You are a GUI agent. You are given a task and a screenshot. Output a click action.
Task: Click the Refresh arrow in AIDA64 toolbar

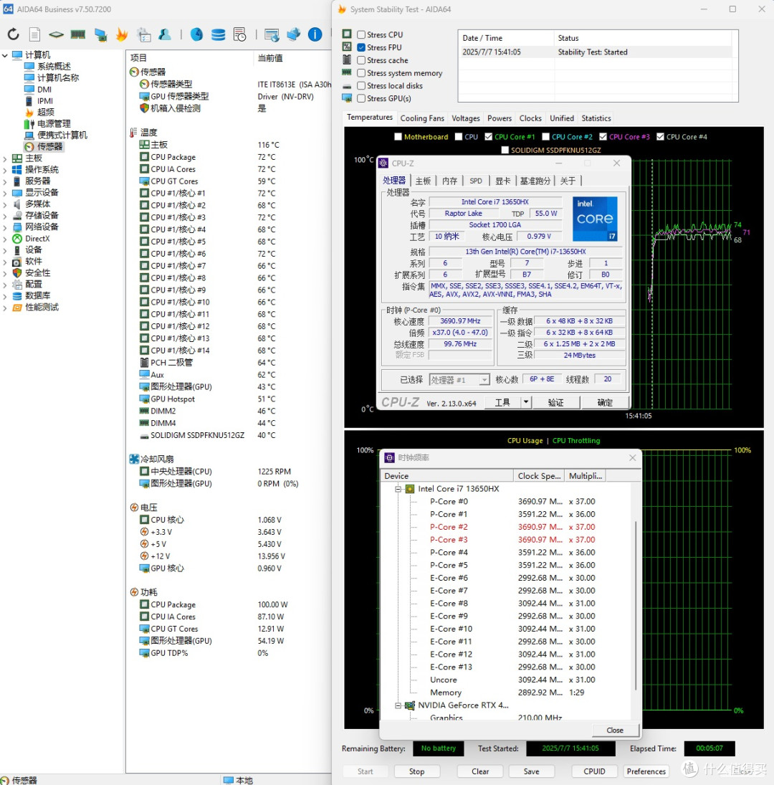[14, 34]
